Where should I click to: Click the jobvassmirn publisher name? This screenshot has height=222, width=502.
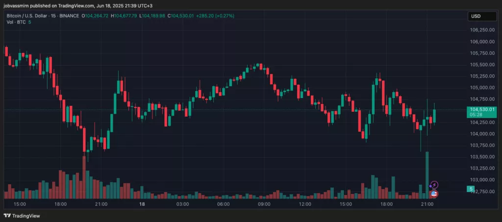[19, 5]
